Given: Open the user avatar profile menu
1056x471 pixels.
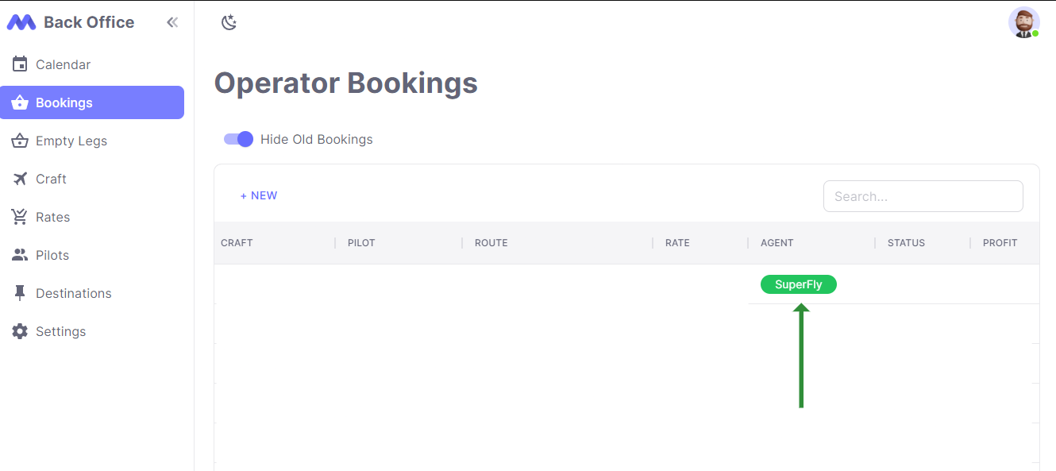Looking at the screenshot, I should pyautogui.click(x=1023, y=22).
